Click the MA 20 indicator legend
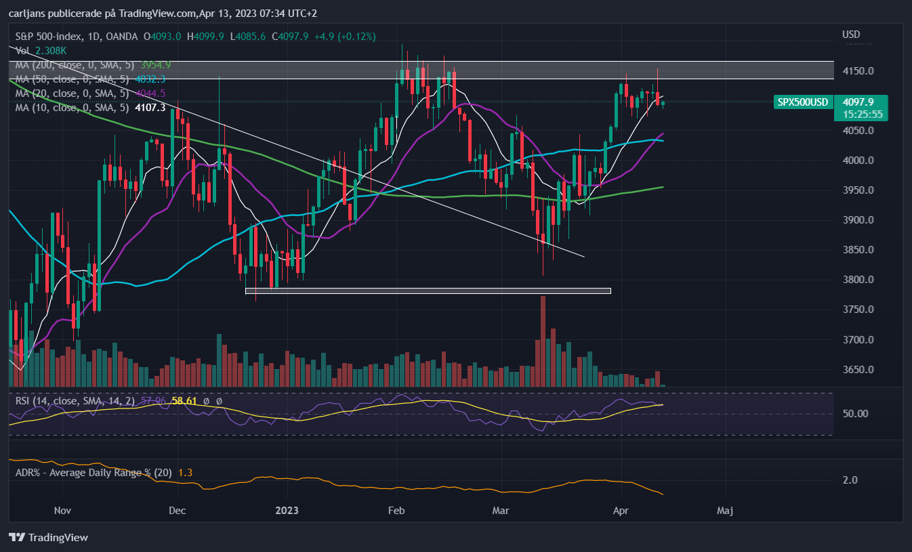Image resolution: width=912 pixels, height=552 pixels. tap(90, 93)
